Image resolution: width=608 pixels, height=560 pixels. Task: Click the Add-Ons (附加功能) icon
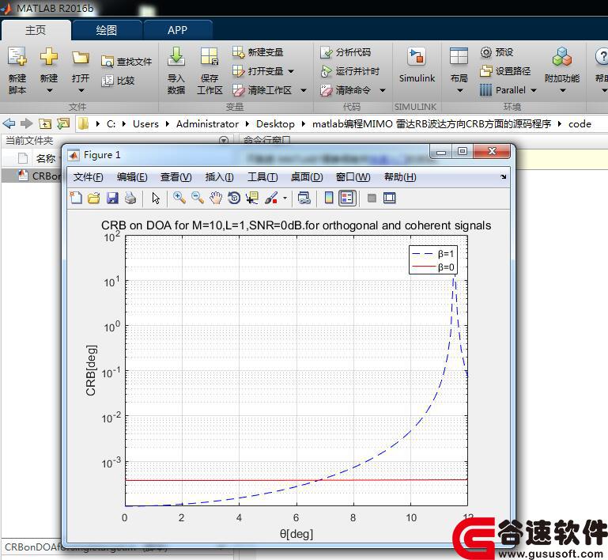point(562,57)
